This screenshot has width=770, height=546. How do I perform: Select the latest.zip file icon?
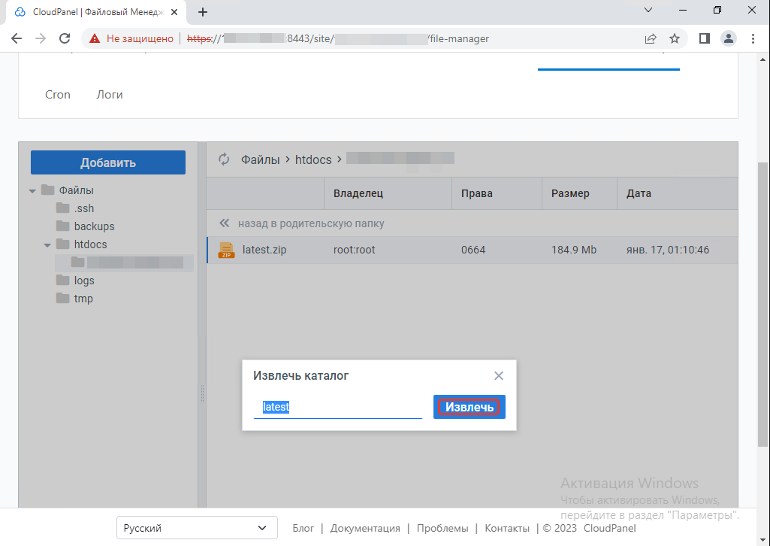pyautogui.click(x=225, y=250)
